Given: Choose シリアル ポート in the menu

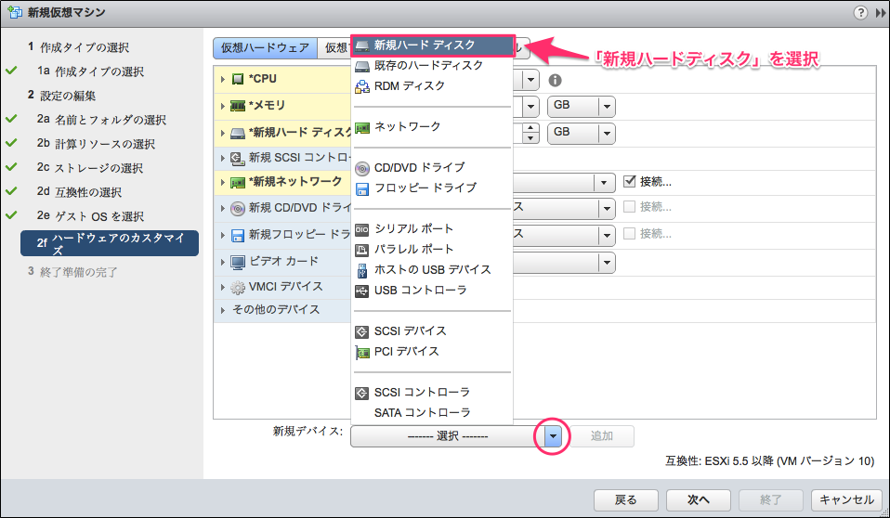Looking at the screenshot, I should (x=432, y=228).
